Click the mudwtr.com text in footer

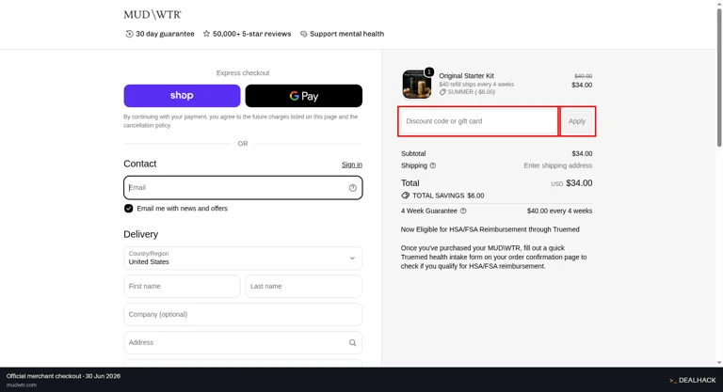(x=22, y=385)
